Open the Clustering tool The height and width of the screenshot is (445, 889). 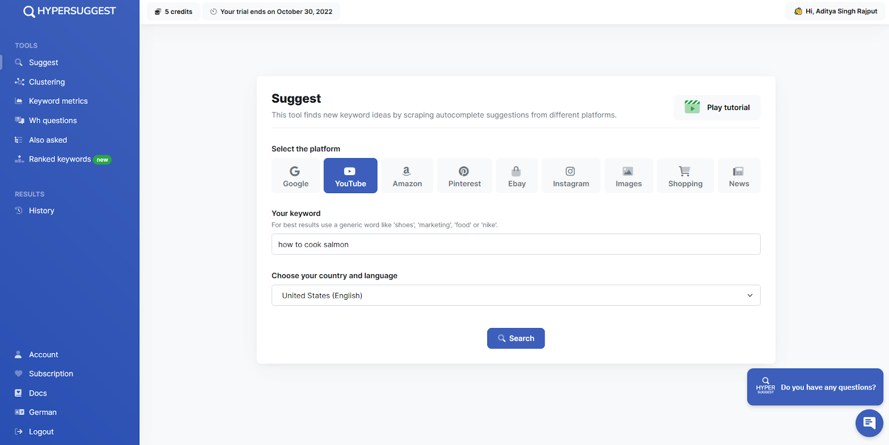47,82
